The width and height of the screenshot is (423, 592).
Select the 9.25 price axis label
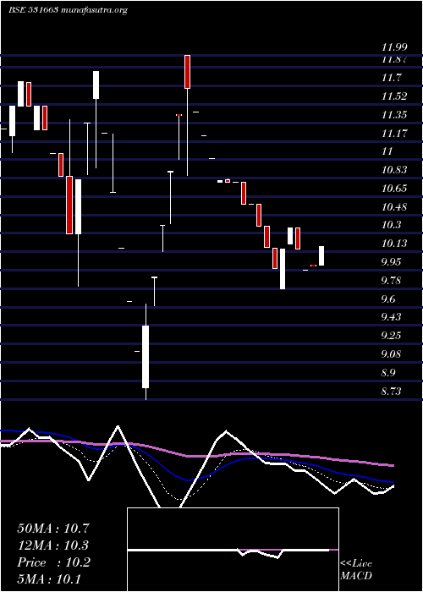point(391,336)
